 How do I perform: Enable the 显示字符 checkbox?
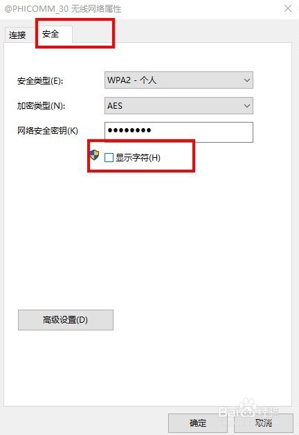tap(109, 157)
